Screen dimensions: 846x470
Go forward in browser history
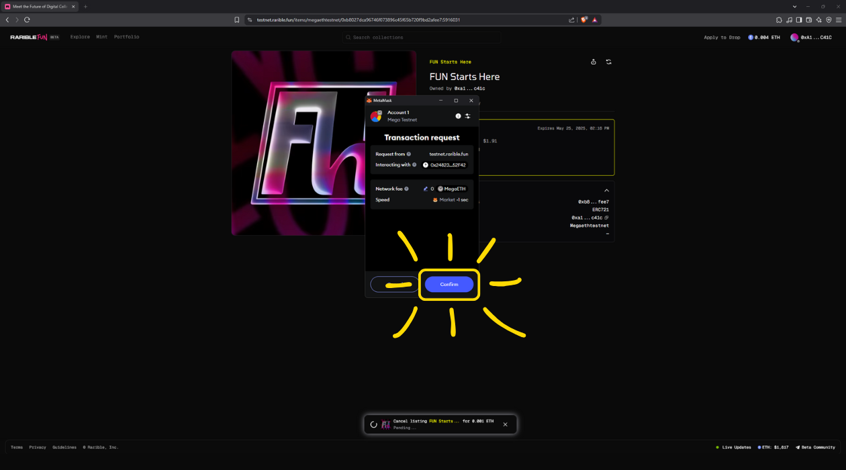(17, 19)
